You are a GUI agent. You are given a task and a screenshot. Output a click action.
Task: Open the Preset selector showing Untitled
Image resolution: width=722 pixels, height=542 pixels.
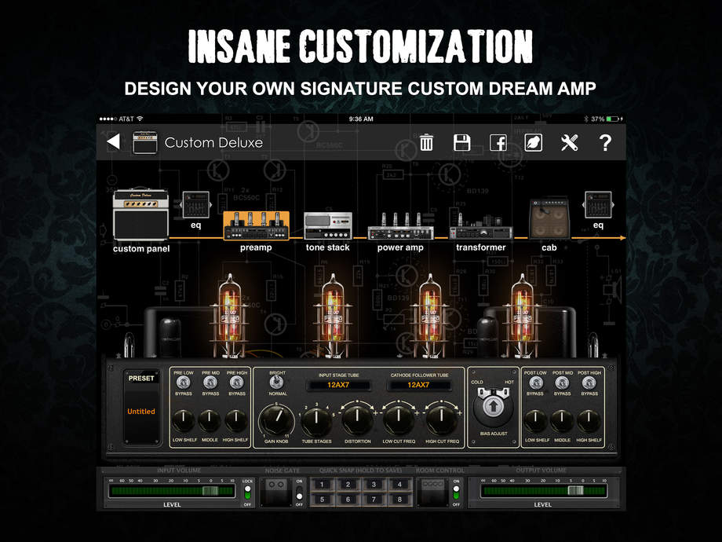click(142, 411)
